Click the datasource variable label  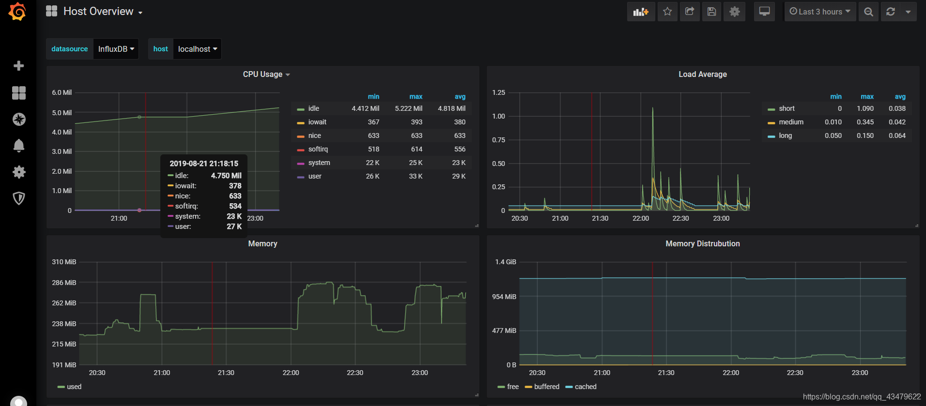pos(70,49)
